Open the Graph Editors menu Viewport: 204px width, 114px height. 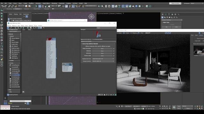[x=46, y=3]
